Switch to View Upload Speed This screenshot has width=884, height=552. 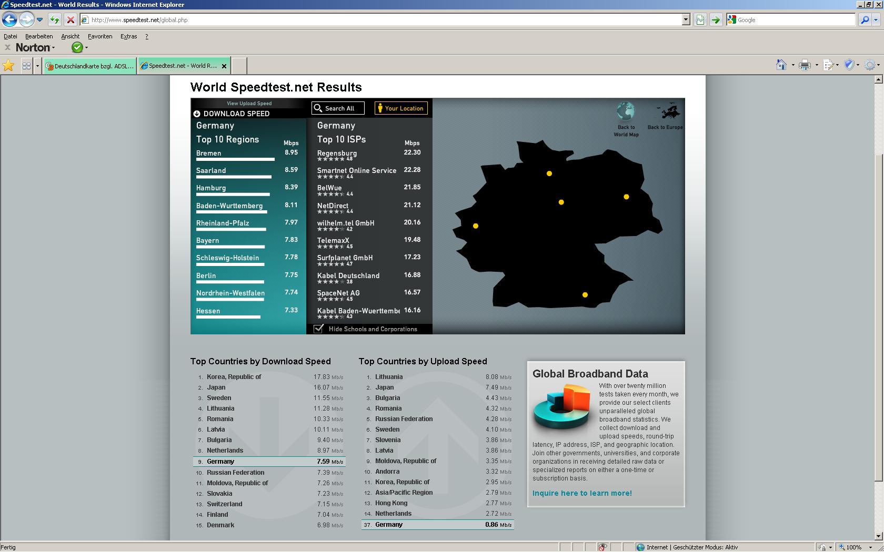pyautogui.click(x=249, y=104)
